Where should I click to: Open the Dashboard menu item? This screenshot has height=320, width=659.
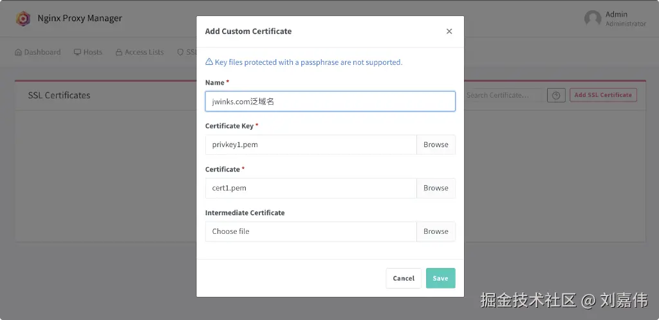pos(42,52)
